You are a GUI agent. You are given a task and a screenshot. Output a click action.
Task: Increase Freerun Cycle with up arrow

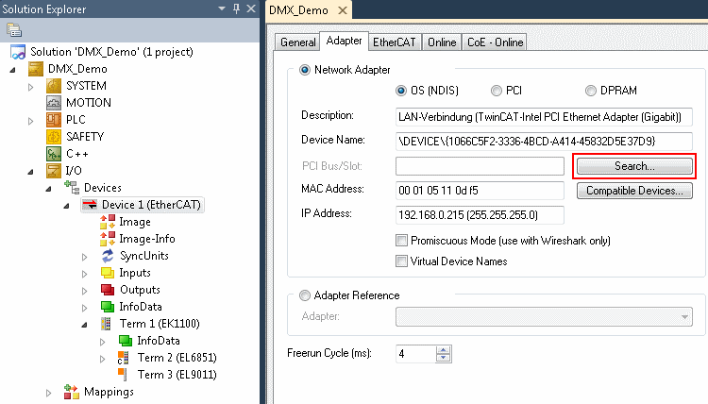click(444, 349)
